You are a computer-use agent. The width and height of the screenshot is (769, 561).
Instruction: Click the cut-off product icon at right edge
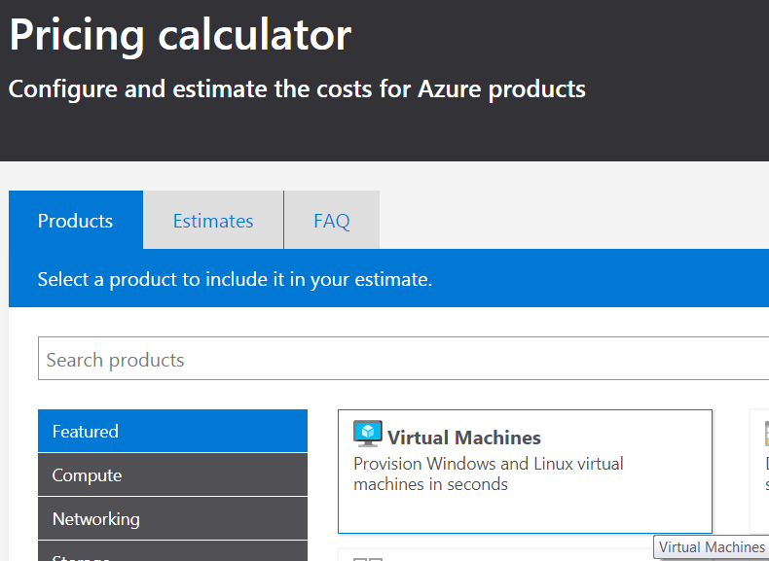[x=766, y=434]
